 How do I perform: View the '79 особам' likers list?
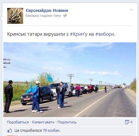52,130
